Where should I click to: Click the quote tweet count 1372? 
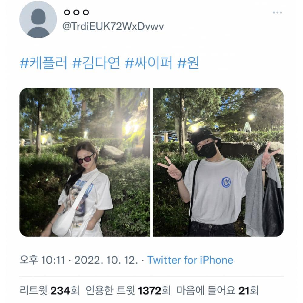pyautogui.click(x=150, y=291)
